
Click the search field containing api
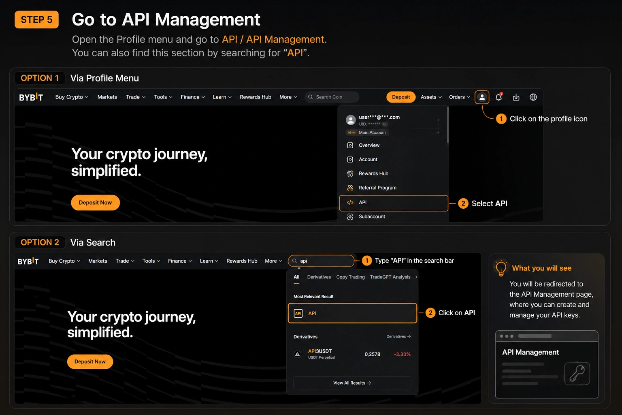pyautogui.click(x=321, y=261)
